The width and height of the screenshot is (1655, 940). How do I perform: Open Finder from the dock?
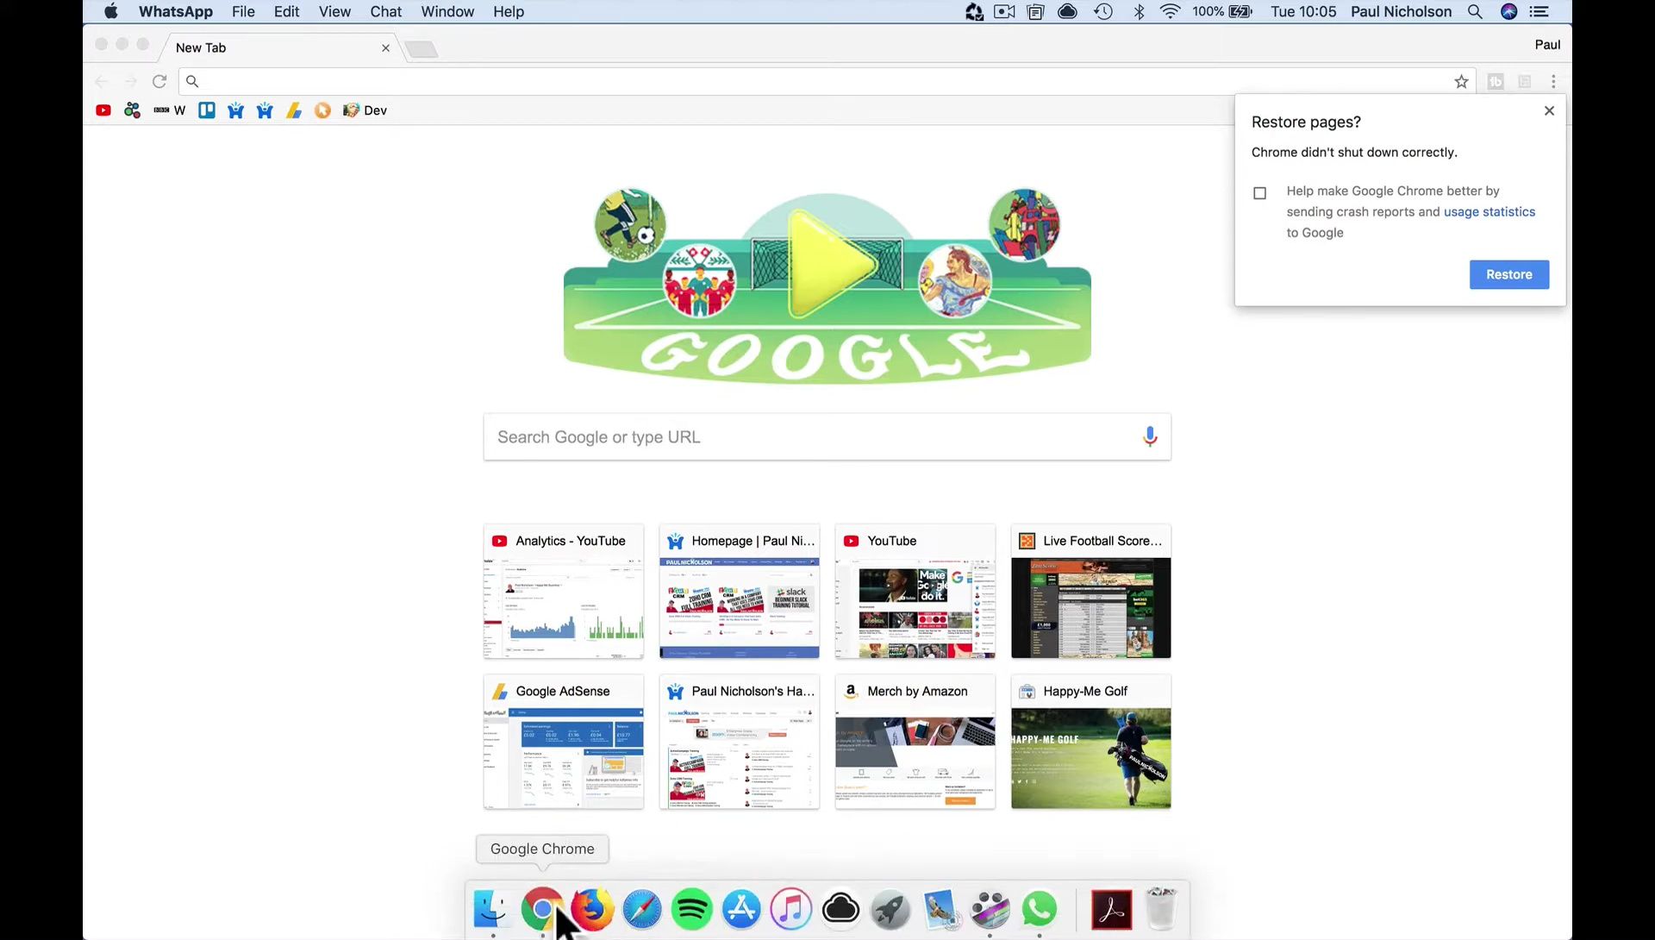tap(492, 909)
